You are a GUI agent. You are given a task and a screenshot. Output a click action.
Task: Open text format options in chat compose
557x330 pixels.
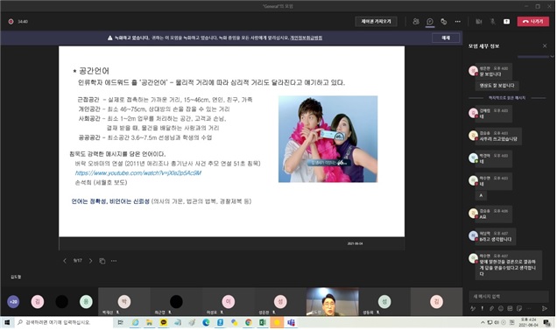[x=473, y=308]
